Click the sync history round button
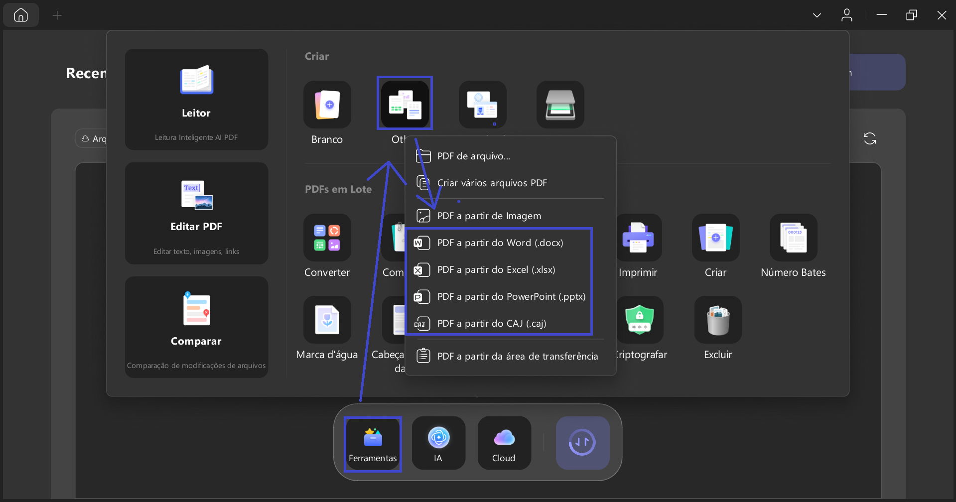This screenshot has width=956, height=502. [582, 443]
